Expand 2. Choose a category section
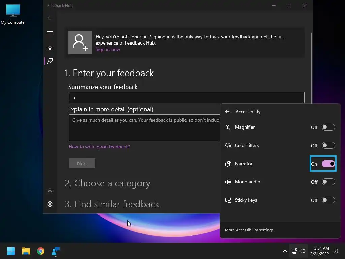This screenshot has width=345, height=259. pyautogui.click(x=107, y=183)
